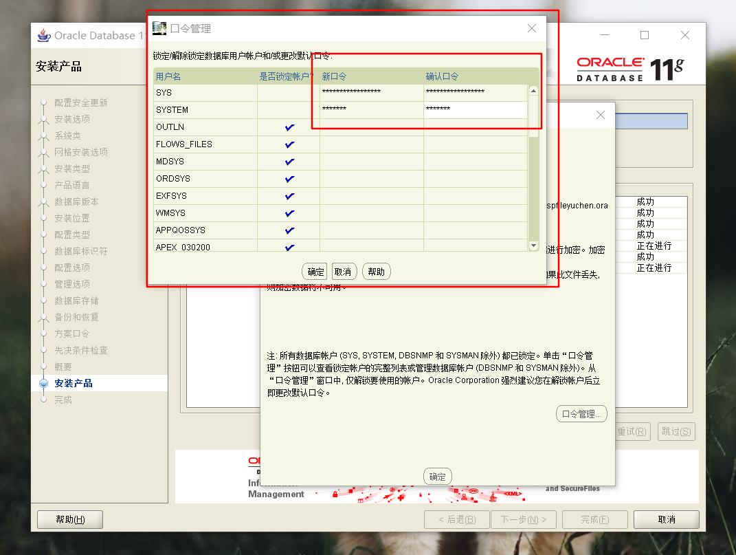The image size is (736, 555).
Task: Select the EXFSYS user name
Action: point(171,196)
